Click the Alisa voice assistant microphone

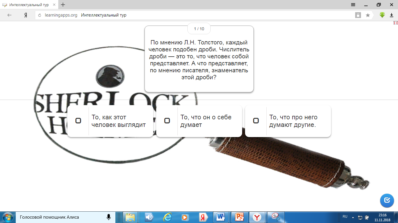tap(109, 217)
